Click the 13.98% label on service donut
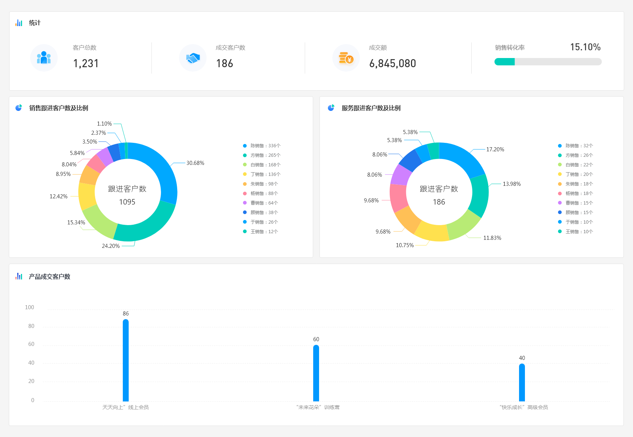 (x=512, y=184)
